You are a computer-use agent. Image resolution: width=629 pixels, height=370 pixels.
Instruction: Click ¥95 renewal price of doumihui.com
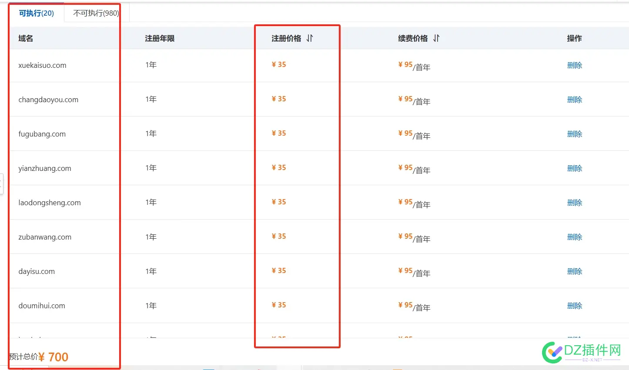(405, 305)
